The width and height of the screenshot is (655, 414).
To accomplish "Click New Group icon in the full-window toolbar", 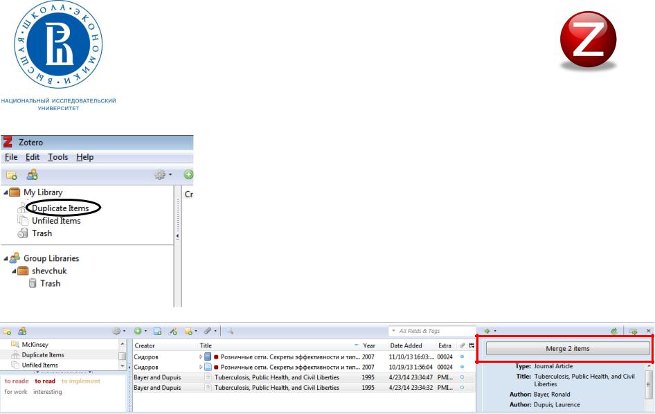I will pos(22,332).
